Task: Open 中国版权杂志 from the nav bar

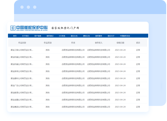Action: [x=125, y=36]
